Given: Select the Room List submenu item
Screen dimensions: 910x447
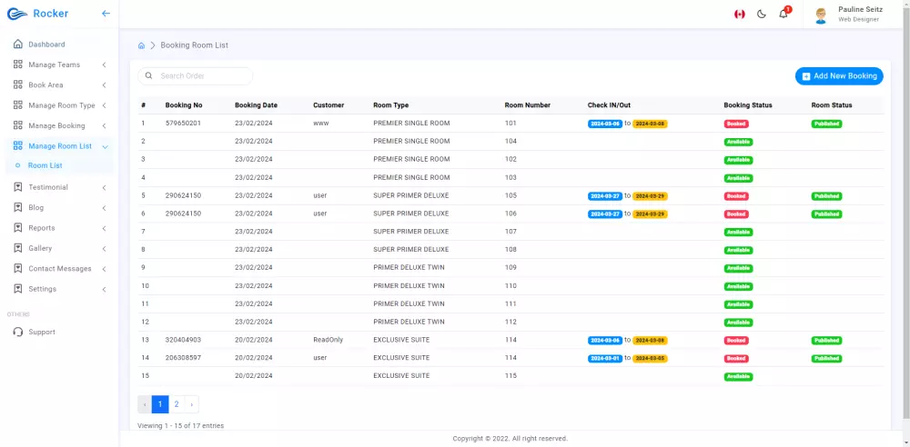Looking at the screenshot, I should pos(45,166).
